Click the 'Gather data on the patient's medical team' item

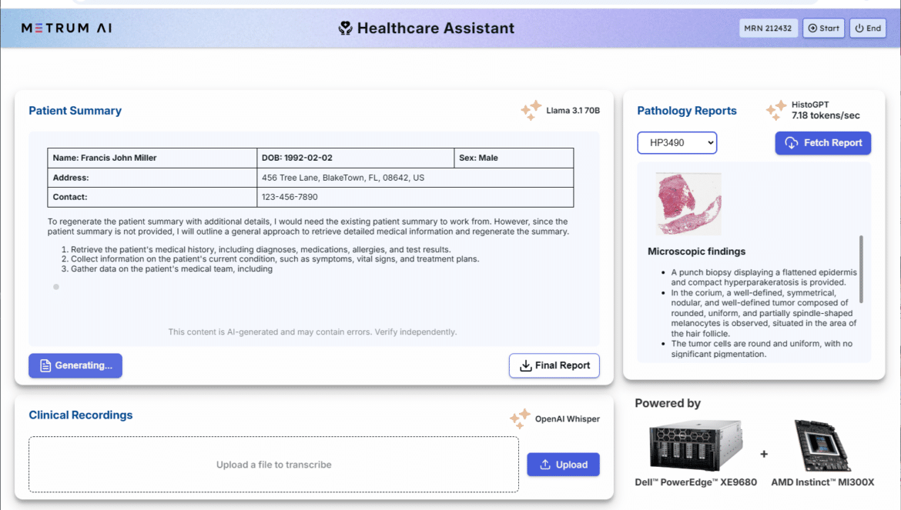tap(172, 268)
